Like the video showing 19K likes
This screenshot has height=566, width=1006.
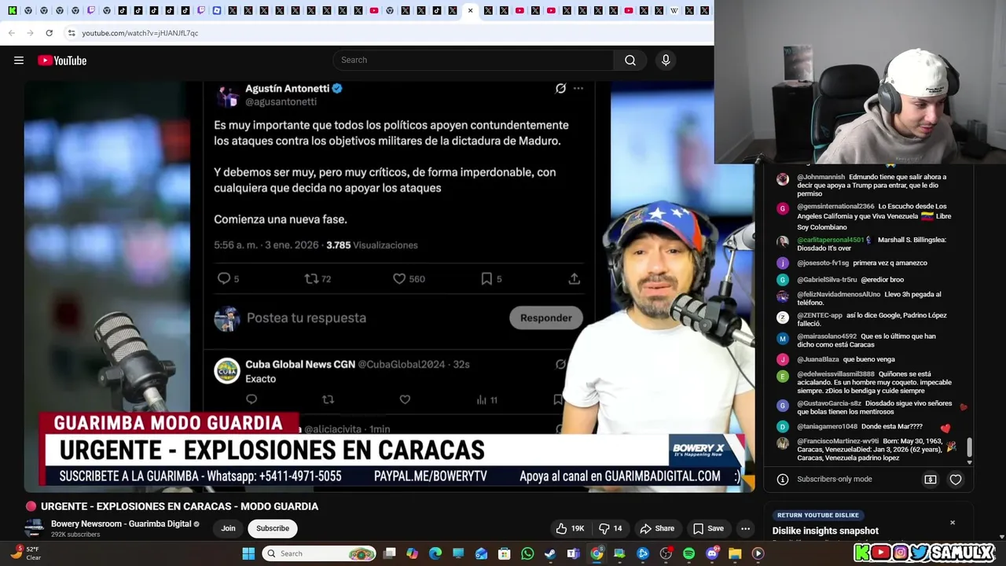coord(571,528)
